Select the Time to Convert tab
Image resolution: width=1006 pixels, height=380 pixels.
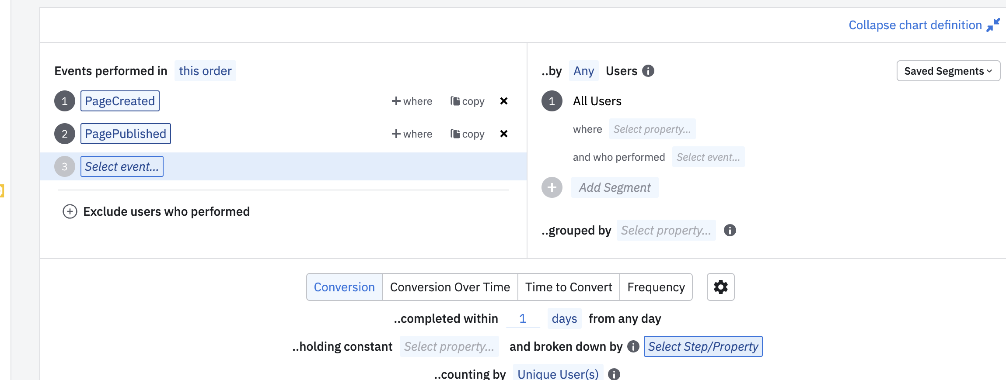569,287
